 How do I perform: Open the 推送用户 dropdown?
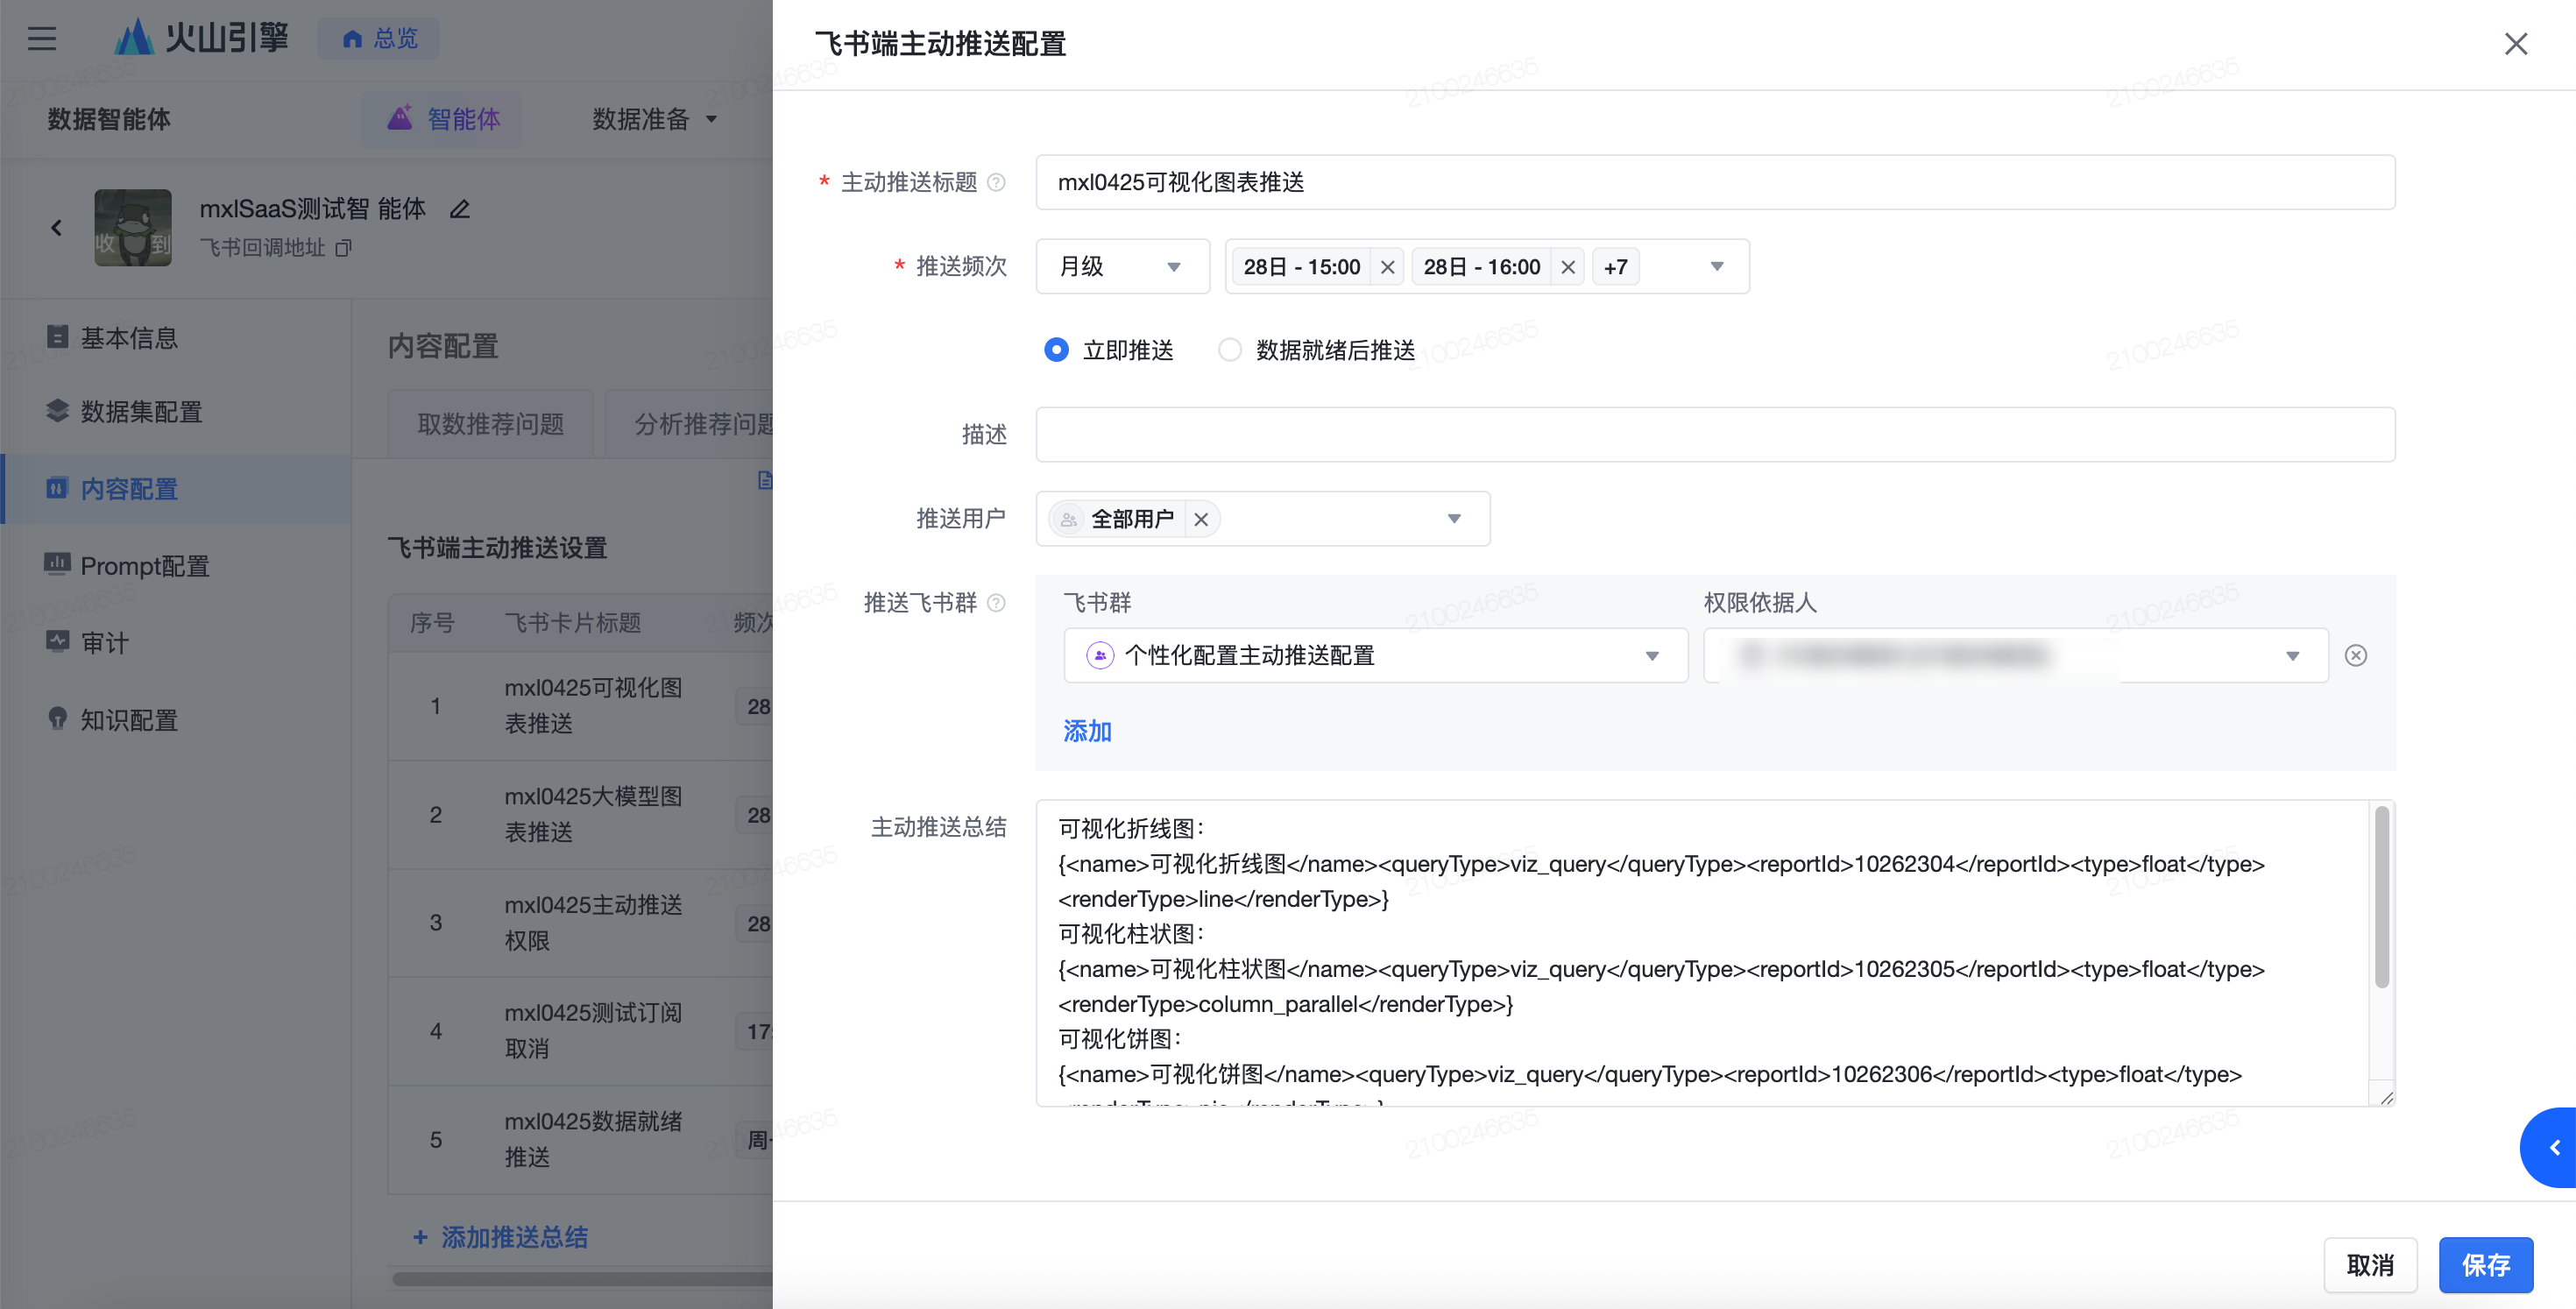click(1453, 519)
